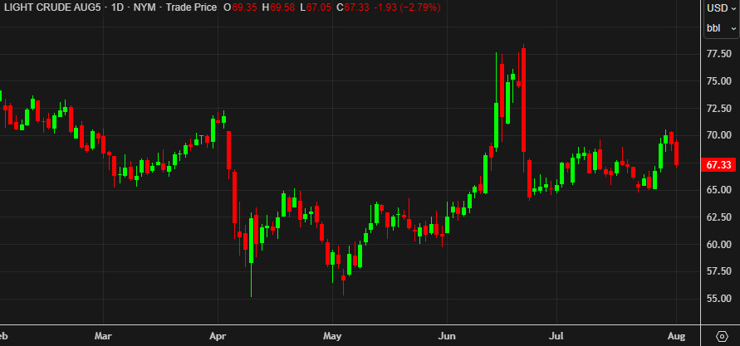
Task: Open the bbl unit dropdown
Action: click(721, 28)
